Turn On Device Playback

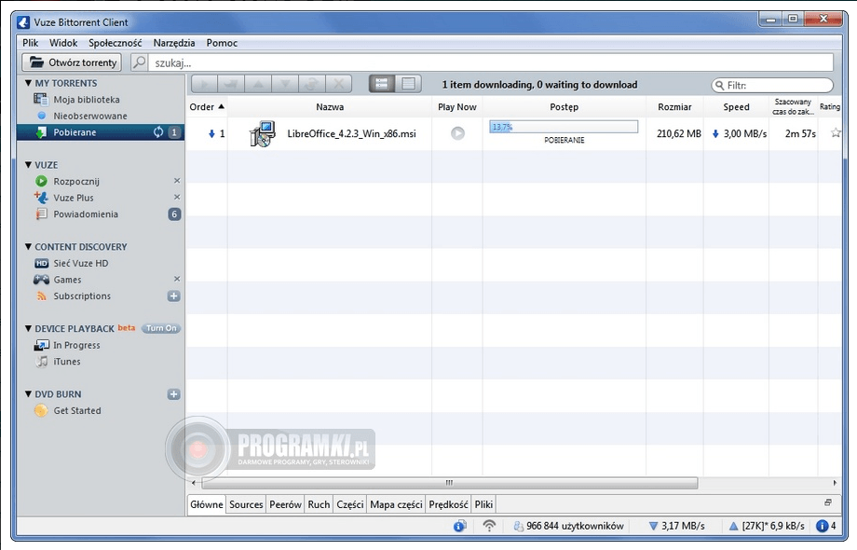tap(160, 328)
